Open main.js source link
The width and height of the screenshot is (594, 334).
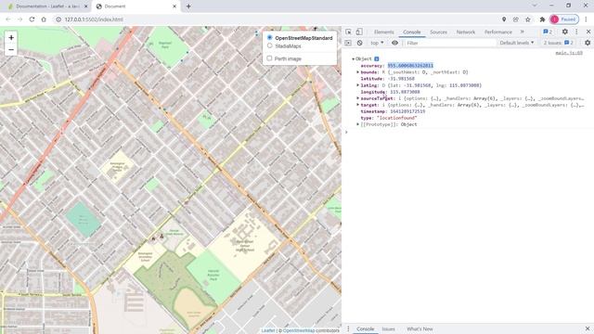click(x=569, y=53)
